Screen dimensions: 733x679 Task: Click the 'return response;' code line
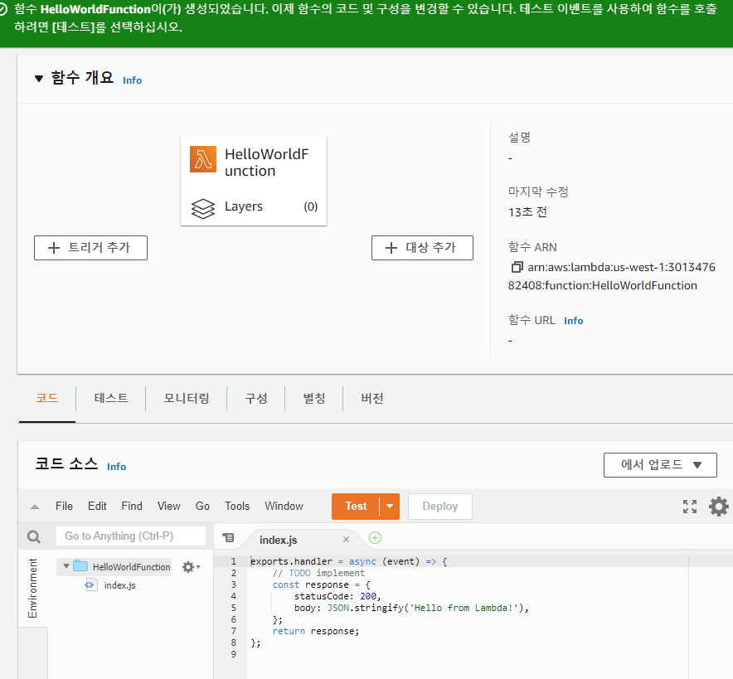316,631
